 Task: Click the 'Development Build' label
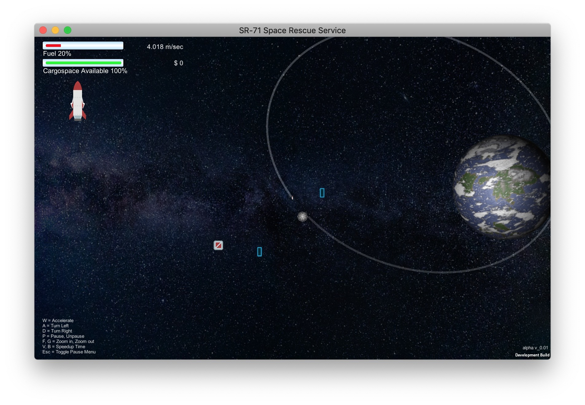pos(532,355)
